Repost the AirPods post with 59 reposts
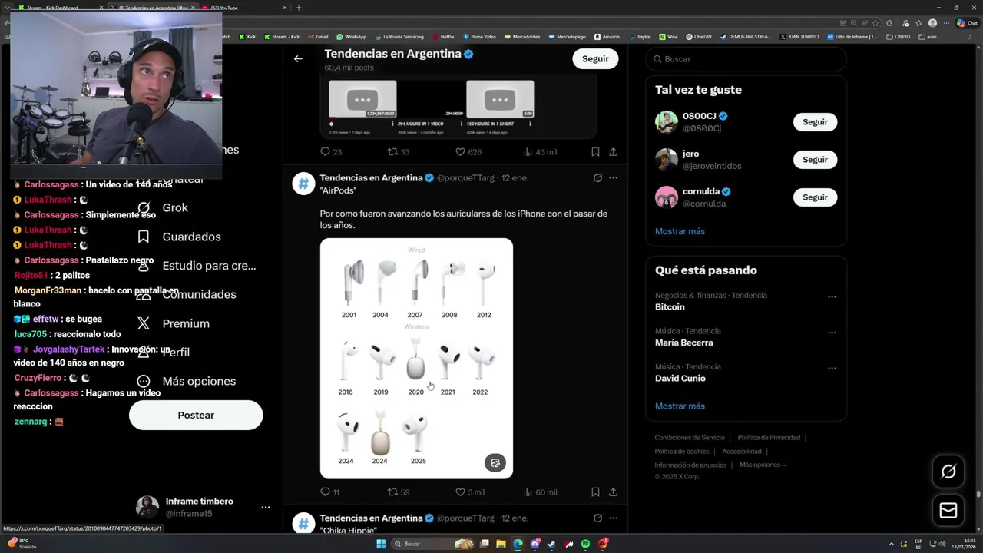 [x=398, y=492]
